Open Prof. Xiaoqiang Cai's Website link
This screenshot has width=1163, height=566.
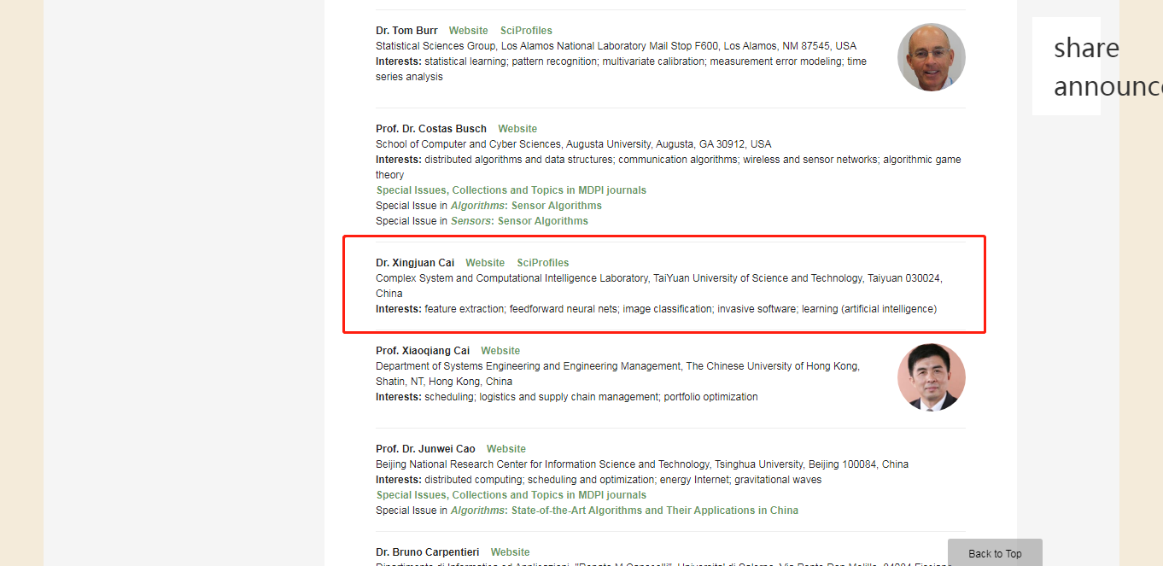[500, 351]
